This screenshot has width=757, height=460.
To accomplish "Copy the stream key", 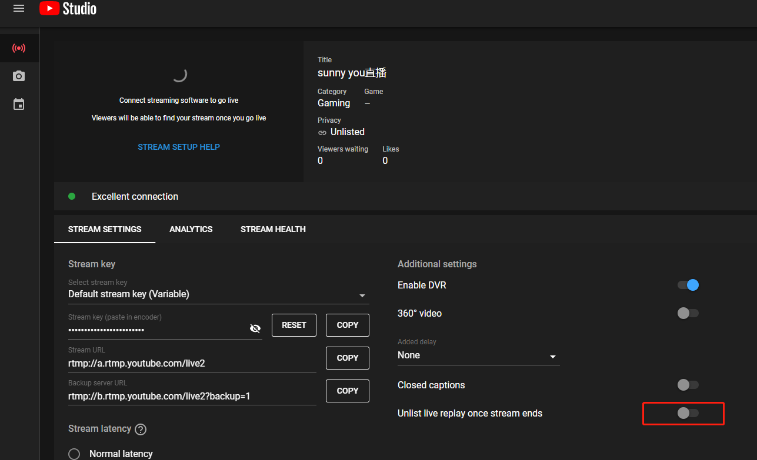I will click(348, 325).
